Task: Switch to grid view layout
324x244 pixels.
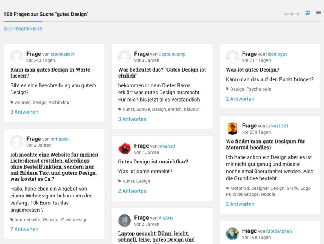Action: tap(308, 13)
